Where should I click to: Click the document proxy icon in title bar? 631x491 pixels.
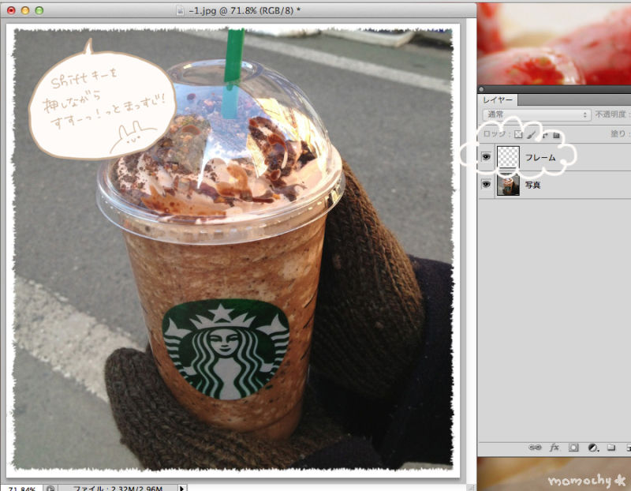(x=180, y=10)
